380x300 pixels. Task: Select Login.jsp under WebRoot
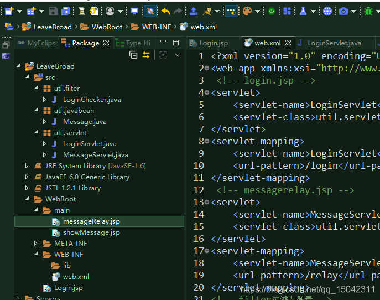click(x=69, y=288)
